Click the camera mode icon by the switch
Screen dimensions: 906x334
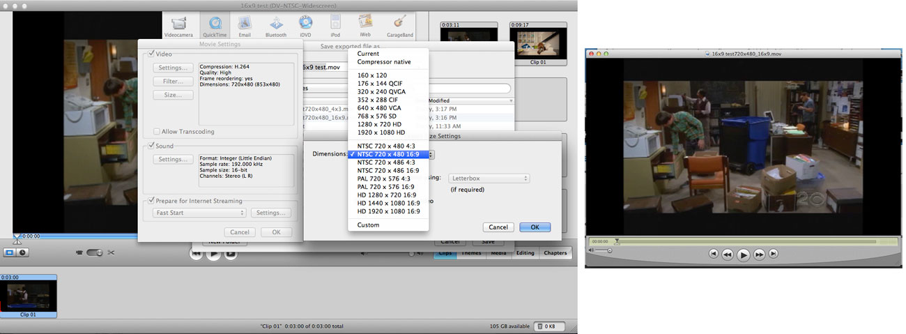(79, 252)
